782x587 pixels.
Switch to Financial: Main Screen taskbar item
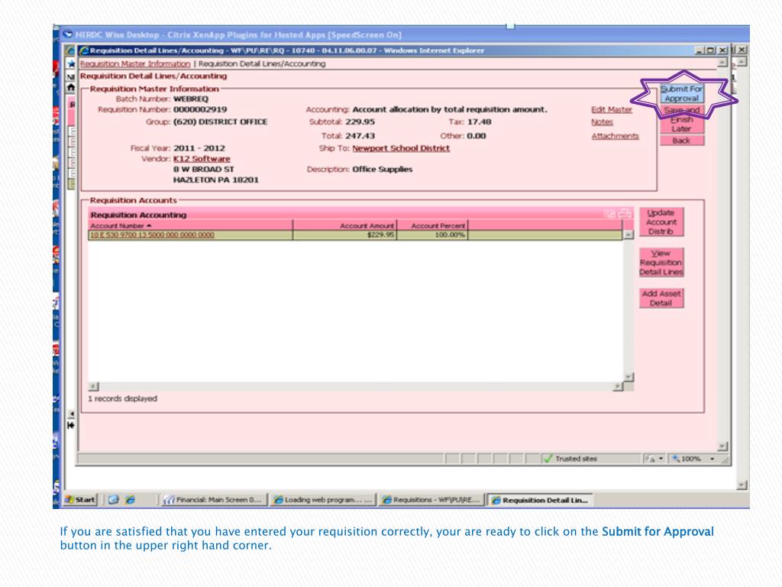click(213, 501)
